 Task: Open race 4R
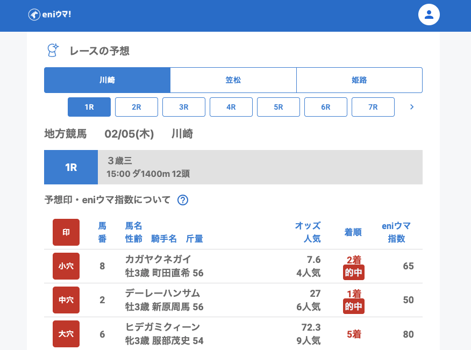click(x=231, y=107)
